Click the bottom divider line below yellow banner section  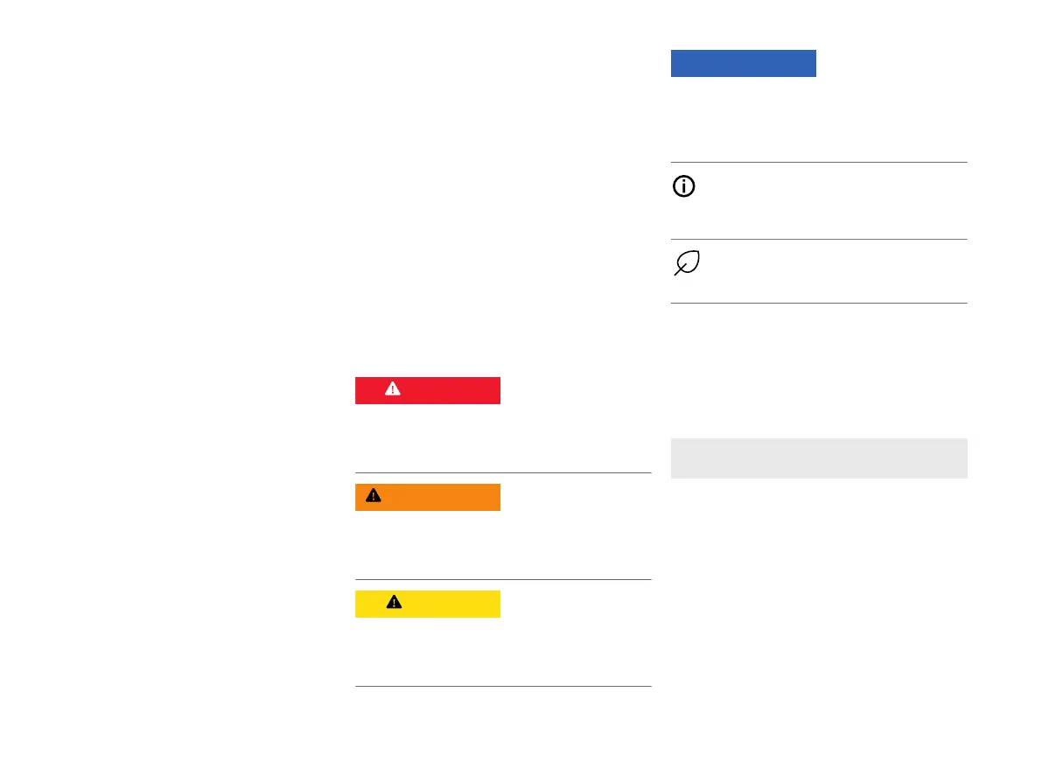coord(503,687)
